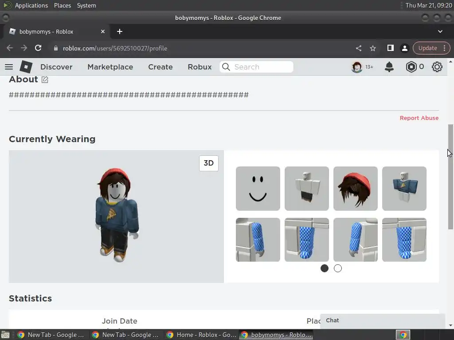Switch avatar view with 3D button
This screenshot has width=454, height=340.
pos(208,163)
